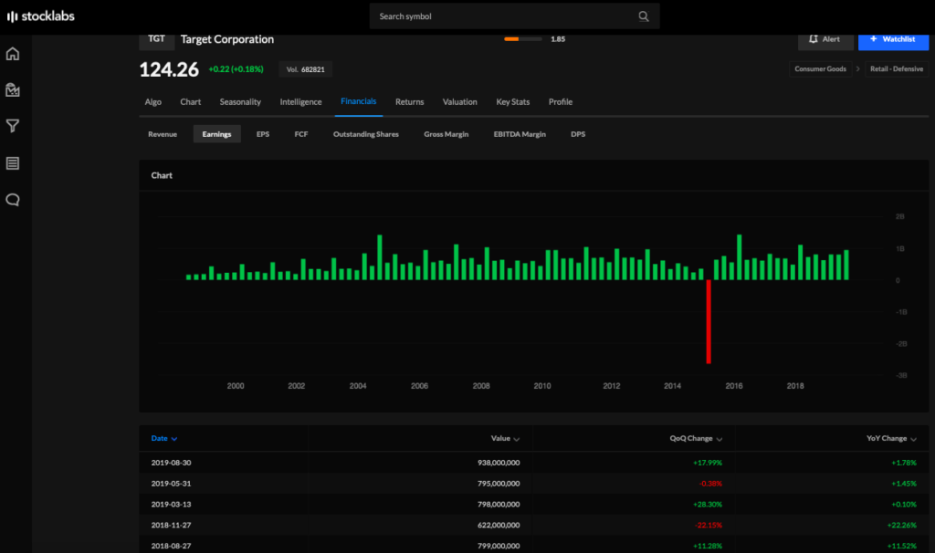Open the screener filter funnel icon

(x=13, y=126)
